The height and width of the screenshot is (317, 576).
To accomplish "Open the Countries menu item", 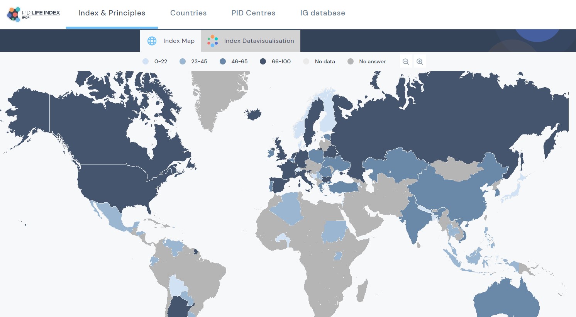I will click(x=188, y=13).
